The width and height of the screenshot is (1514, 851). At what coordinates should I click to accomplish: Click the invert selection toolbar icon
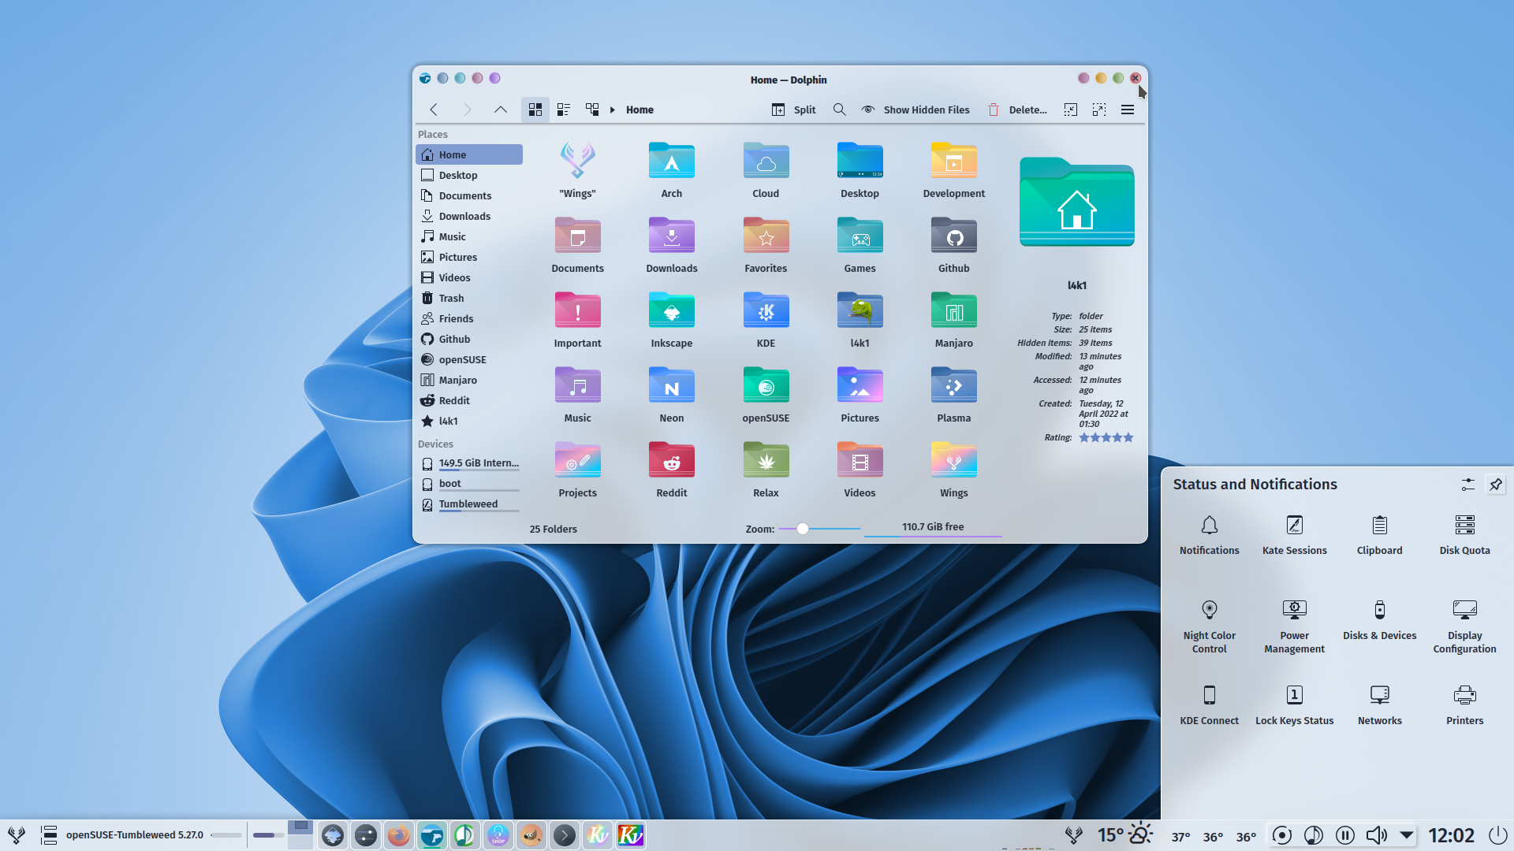(x=1099, y=110)
